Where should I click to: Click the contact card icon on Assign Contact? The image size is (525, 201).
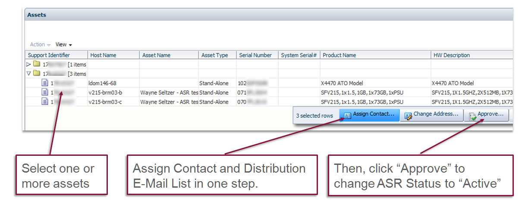click(347, 115)
